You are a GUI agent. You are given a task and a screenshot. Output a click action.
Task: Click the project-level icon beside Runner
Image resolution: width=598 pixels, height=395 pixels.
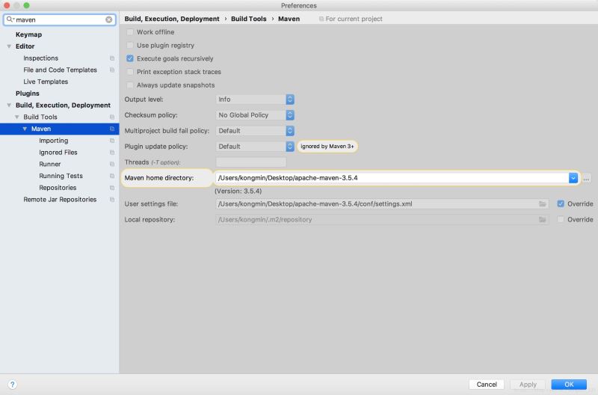tap(112, 164)
